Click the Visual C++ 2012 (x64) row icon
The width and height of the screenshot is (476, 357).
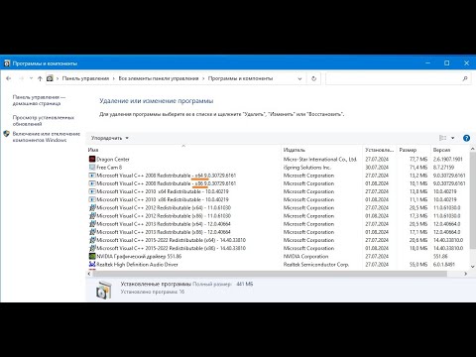coord(92,207)
